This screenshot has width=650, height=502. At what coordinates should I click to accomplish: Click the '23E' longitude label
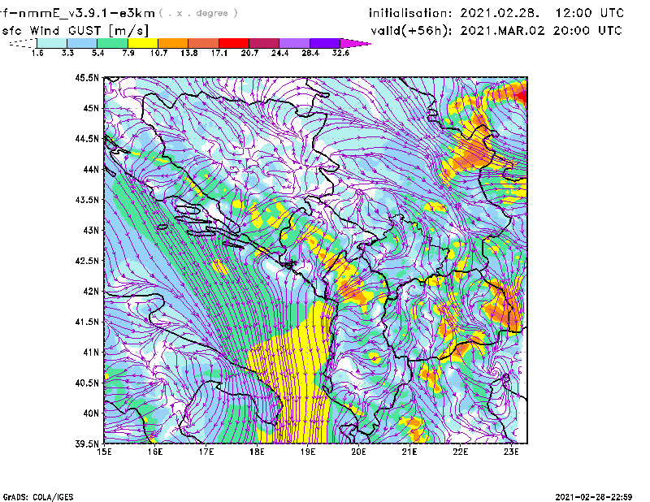coord(511,452)
